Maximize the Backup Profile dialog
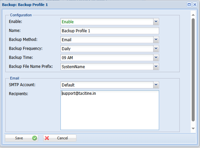This screenshot has width=200, height=148. click(189, 5)
